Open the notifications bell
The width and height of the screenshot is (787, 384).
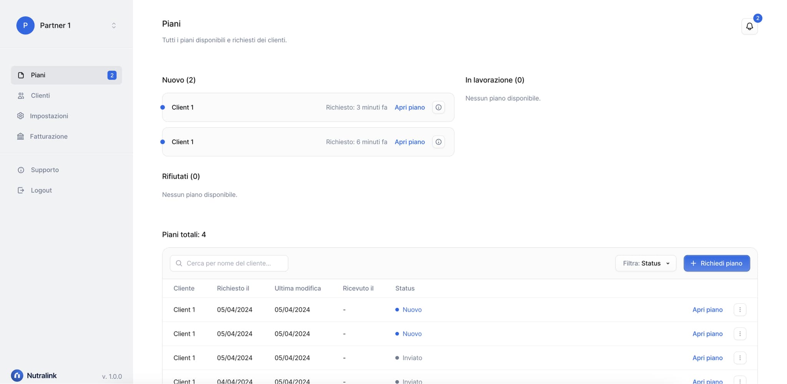coord(749,26)
